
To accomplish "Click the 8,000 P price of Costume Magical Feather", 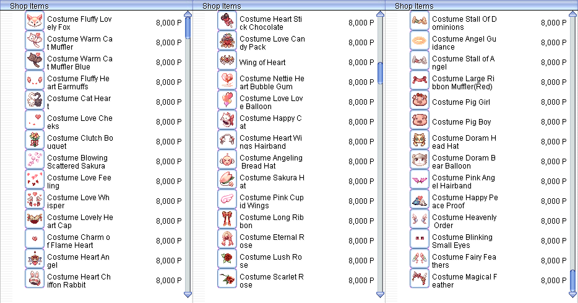I will pos(553,281).
